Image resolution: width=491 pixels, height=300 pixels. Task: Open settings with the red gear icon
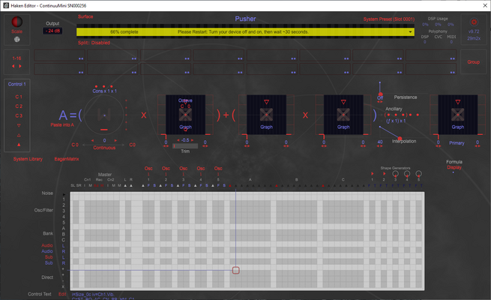(474, 22)
